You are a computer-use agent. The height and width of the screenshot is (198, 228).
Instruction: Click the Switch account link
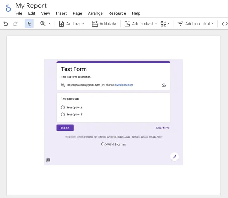coord(124,85)
